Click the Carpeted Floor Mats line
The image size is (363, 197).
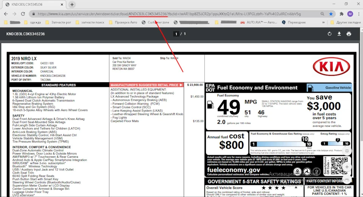[124, 121]
